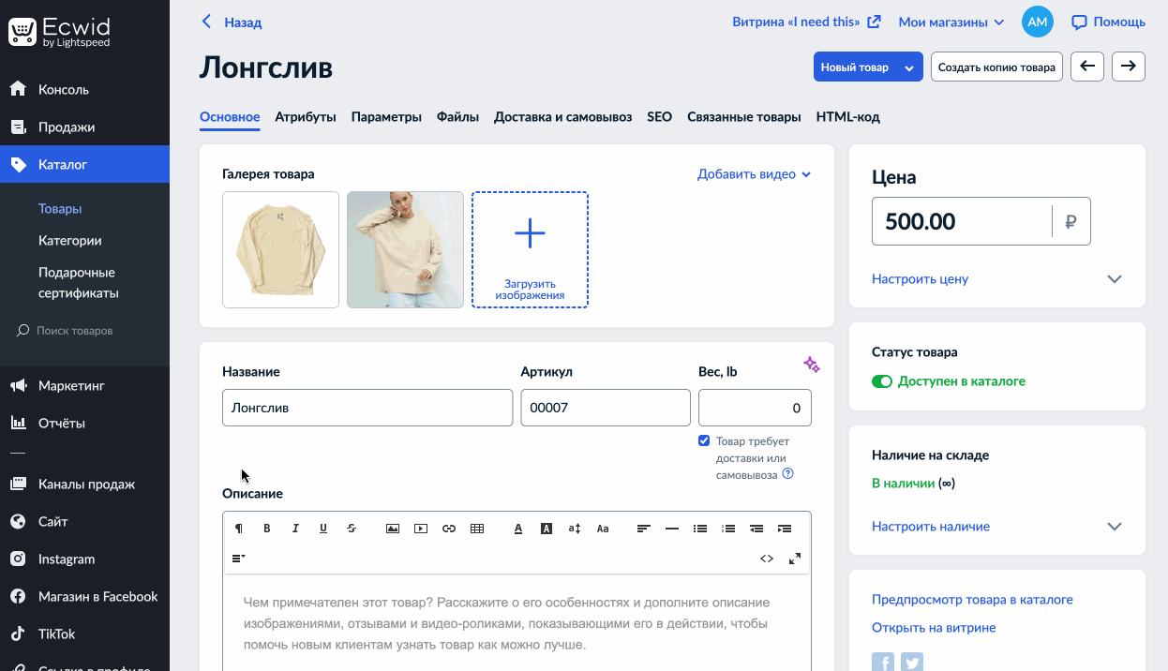This screenshot has width=1168, height=671.
Task: Open font size control in editor
Action: 575,529
